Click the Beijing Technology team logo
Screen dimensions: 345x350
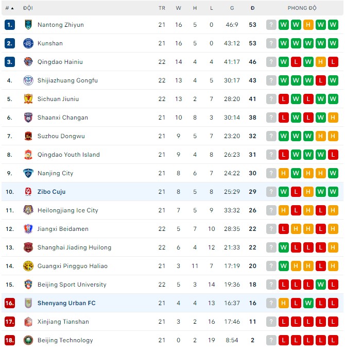coord(28,340)
